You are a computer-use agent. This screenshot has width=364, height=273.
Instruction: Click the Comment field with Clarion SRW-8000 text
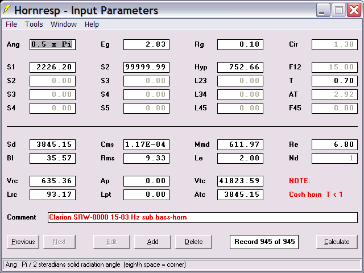[202, 217]
